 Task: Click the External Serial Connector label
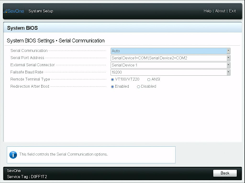pyautogui.click(x=33, y=65)
